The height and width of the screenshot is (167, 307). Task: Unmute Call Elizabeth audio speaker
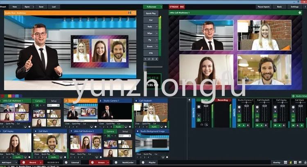(x=257, y=120)
